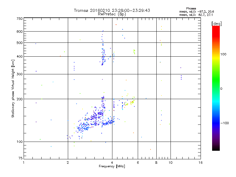236x177 pixels.
Task: Click the y-axis tick label '400'
Action: [x=19, y=56]
